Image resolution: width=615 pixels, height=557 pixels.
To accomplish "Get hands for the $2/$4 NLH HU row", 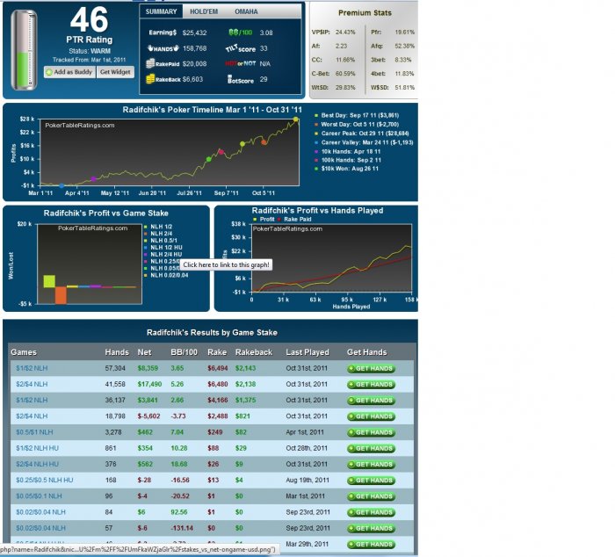I will 371,465.
